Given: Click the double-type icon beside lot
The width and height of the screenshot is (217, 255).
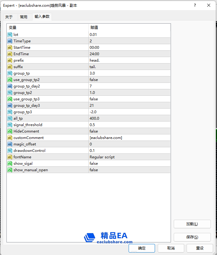Looking at the screenshot, I should pyautogui.click(x=10, y=35).
